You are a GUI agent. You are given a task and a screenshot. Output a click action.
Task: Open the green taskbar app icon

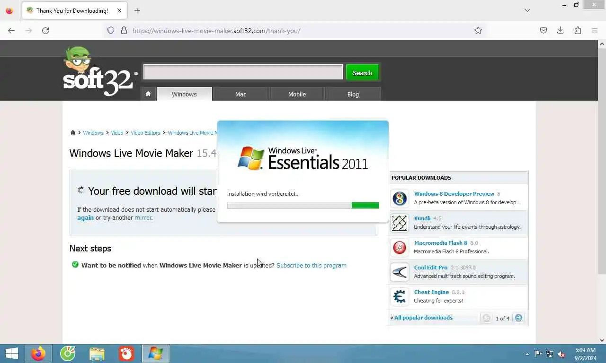[x=68, y=354]
